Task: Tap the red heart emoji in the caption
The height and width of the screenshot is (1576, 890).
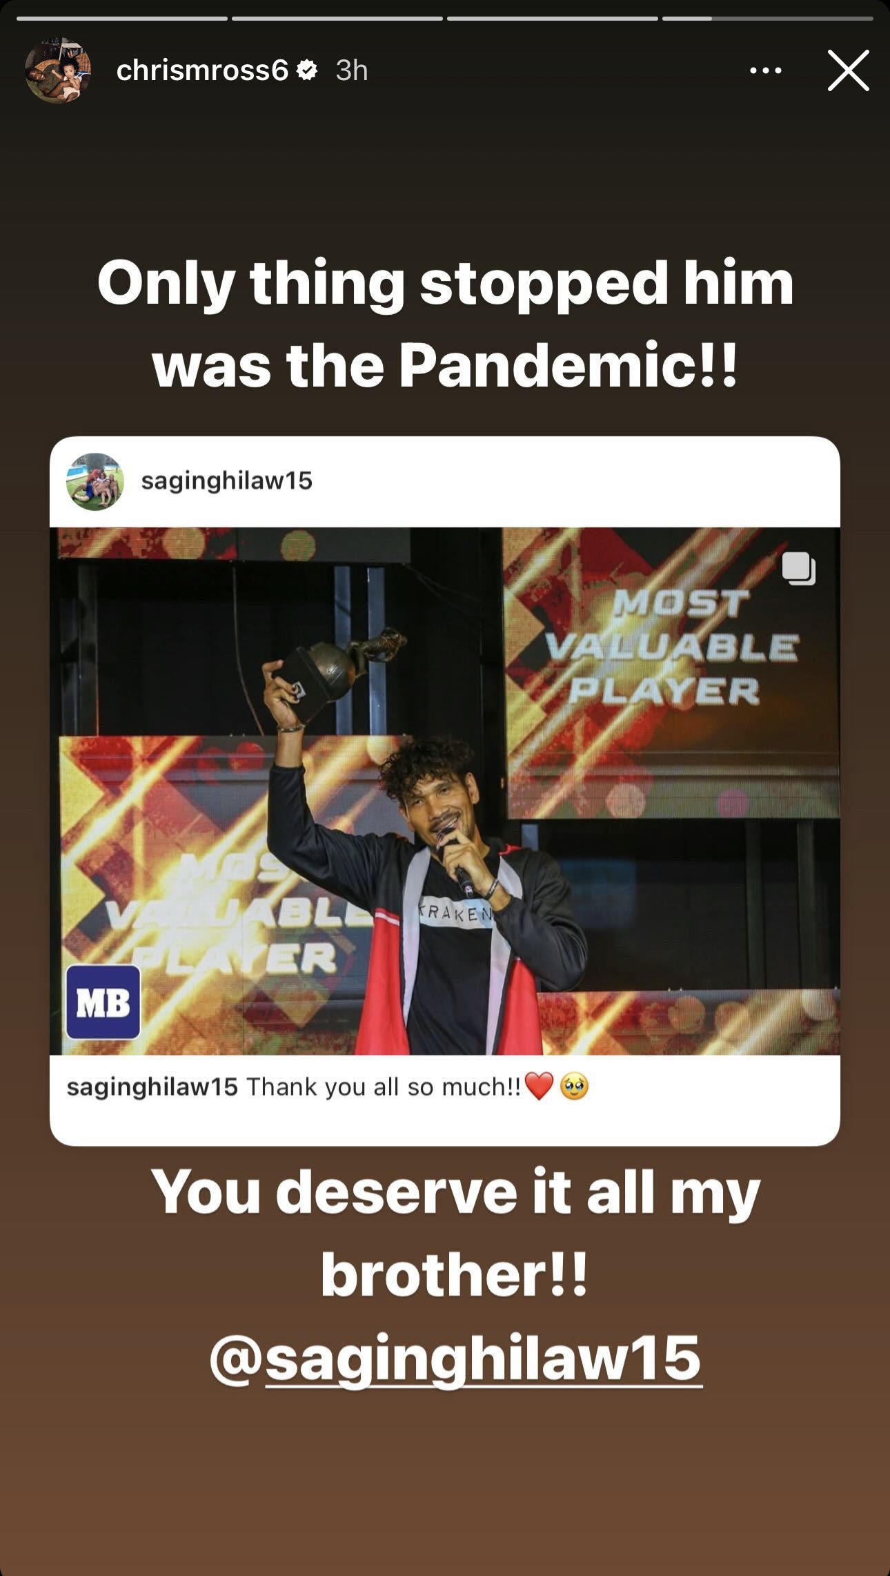Action: click(539, 1087)
